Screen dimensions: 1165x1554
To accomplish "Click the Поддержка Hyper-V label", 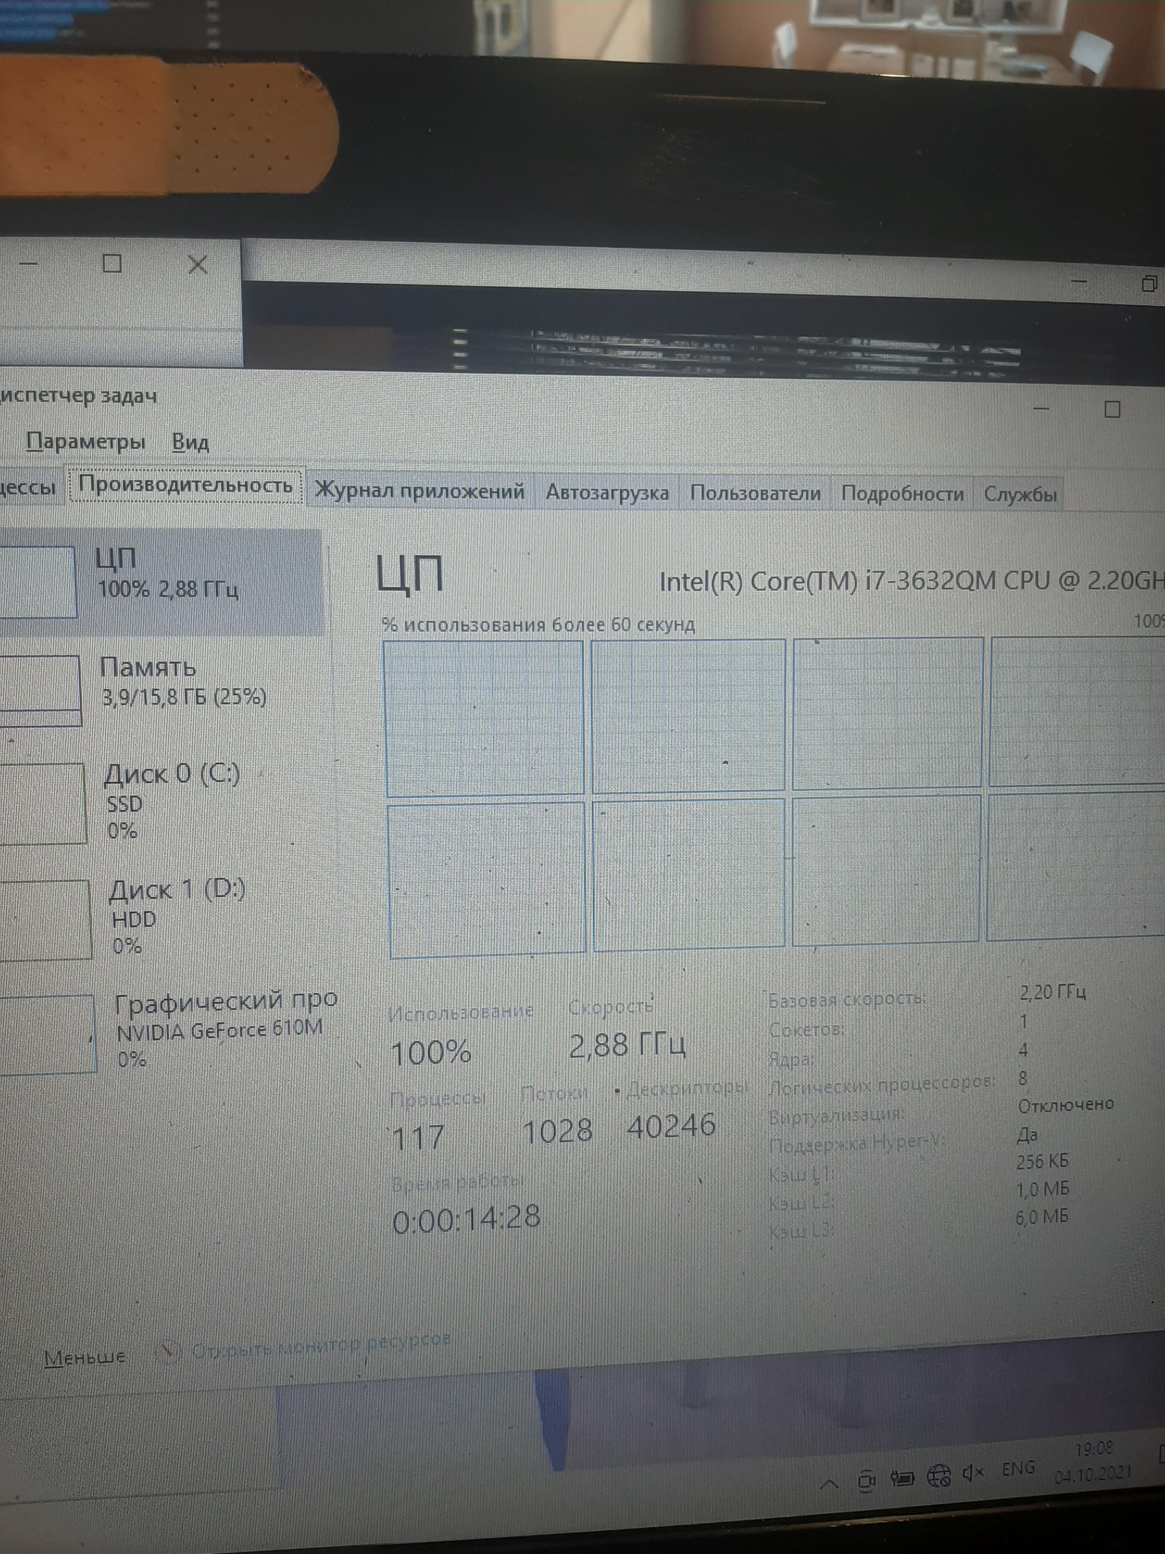I will [857, 1145].
